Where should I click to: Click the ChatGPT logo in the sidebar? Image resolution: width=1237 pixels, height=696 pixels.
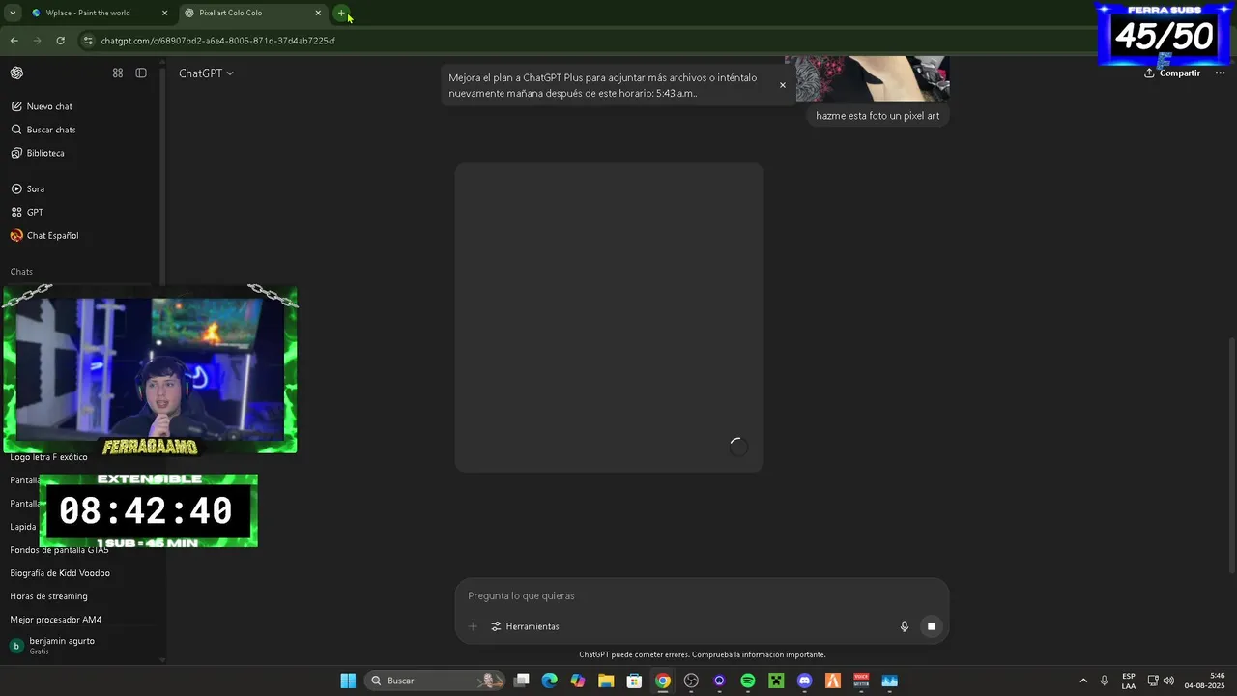point(16,73)
